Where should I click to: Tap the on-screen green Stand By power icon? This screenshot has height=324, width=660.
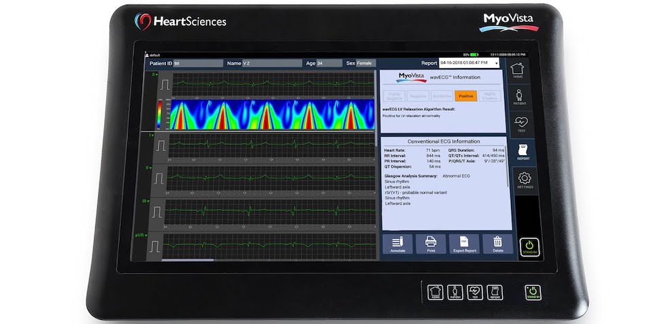[529, 246]
